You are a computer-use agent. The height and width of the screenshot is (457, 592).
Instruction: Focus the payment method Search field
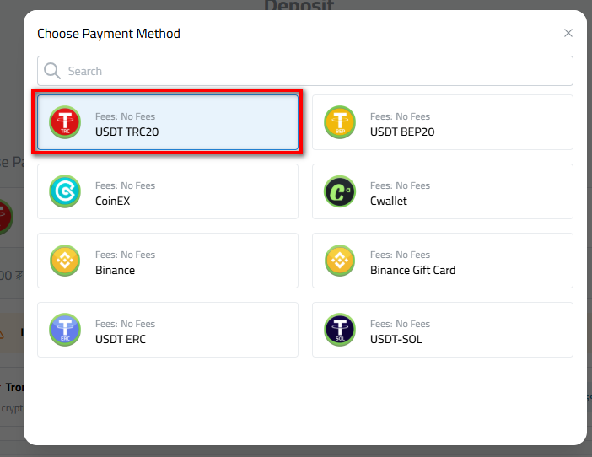click(312, 71)
